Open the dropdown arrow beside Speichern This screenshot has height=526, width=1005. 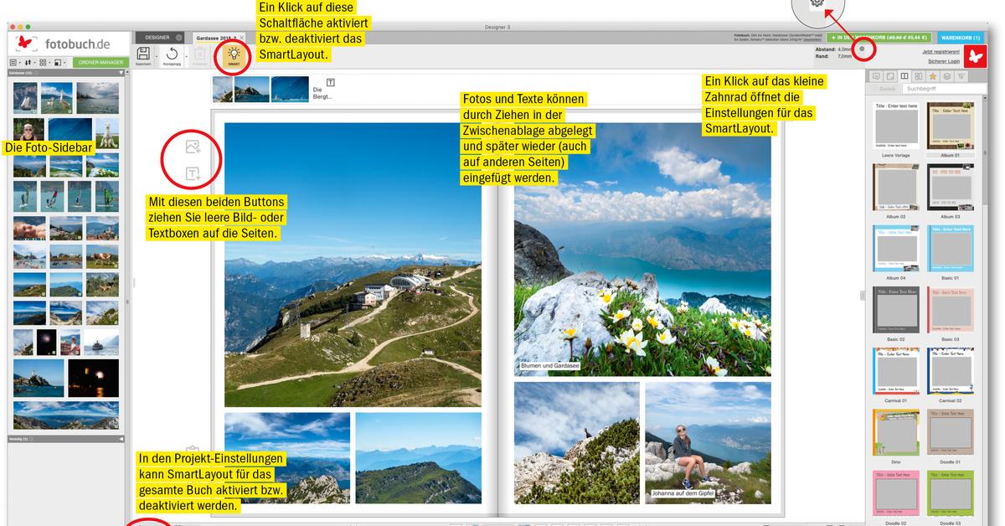(x=156, y=55)
